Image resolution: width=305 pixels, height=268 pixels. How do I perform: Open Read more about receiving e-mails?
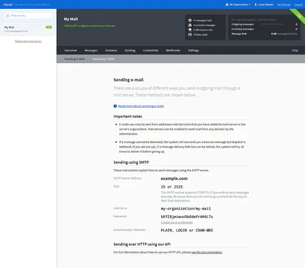[141, 106]
